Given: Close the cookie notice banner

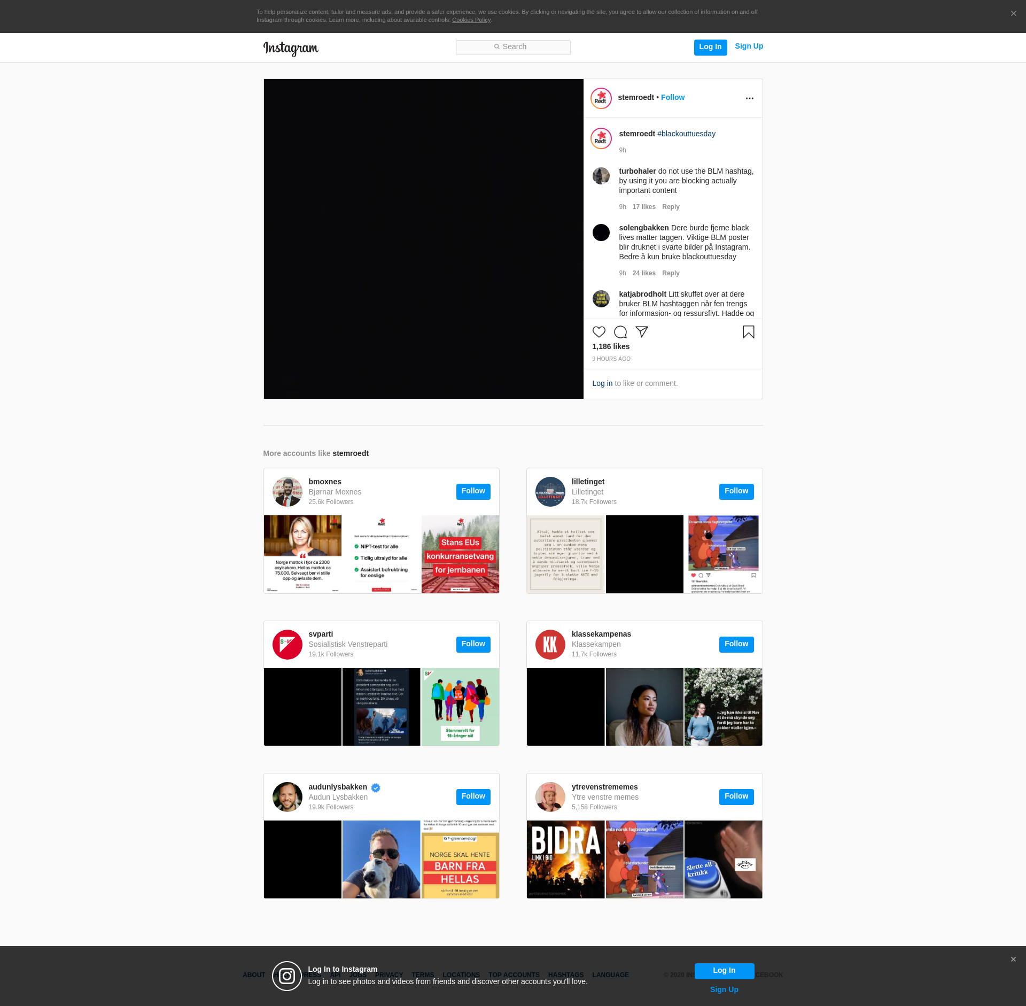Looking at the screenshot, I should point(1014,14).
